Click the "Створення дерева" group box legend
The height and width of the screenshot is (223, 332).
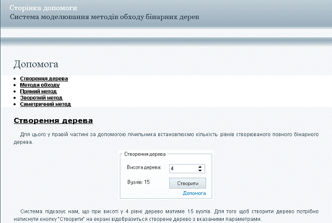(x=144, y=154)
